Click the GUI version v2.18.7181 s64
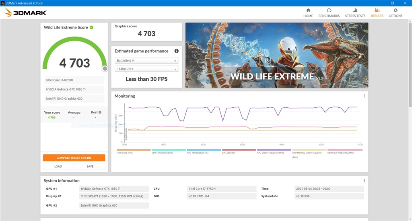The width and height of the screenshot is (412, 221). click(x=222, y=196)
